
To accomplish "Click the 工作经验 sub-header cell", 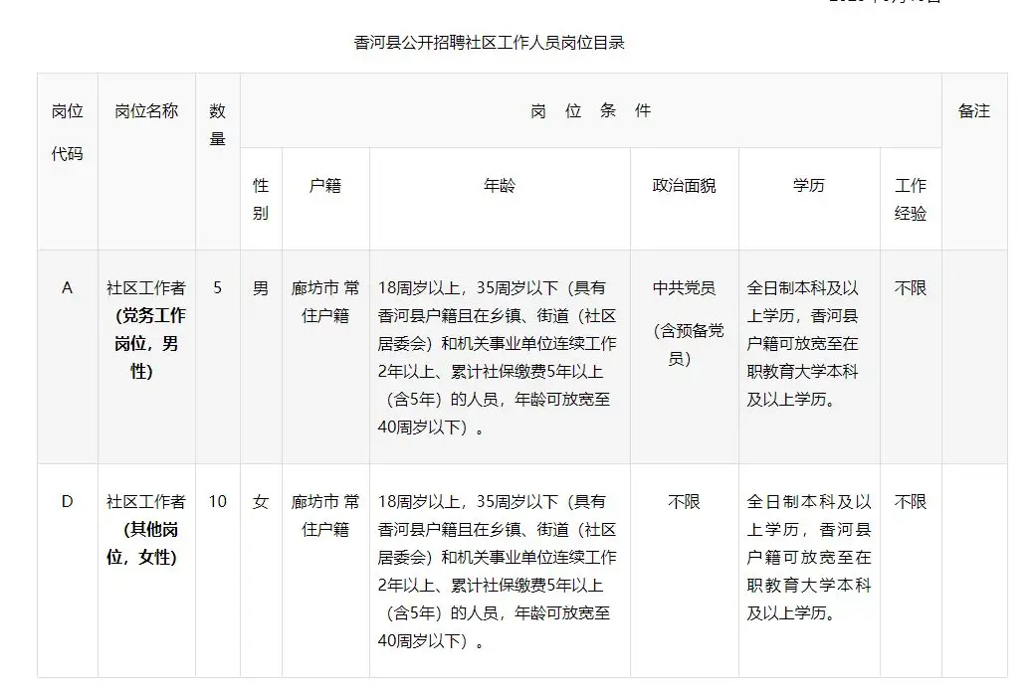I will [x=910, y=199].
